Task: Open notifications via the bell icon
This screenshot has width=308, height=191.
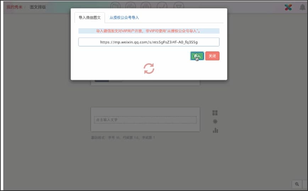Action: (302, 7)
